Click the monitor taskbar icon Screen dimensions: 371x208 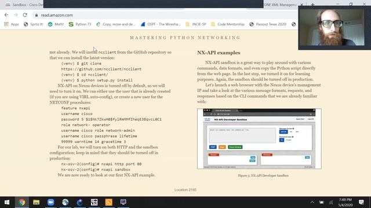point(123,202)
